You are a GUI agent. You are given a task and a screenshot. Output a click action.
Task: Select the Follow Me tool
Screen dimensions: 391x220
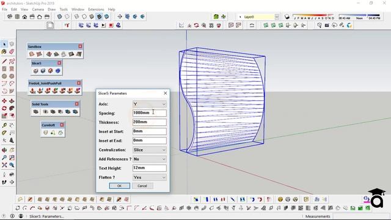point(12,109)
